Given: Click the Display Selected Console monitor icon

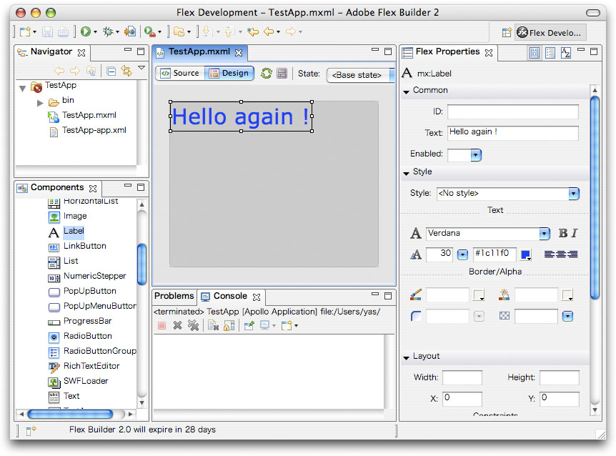Looking at the screenshot, I should coord(265,325).
